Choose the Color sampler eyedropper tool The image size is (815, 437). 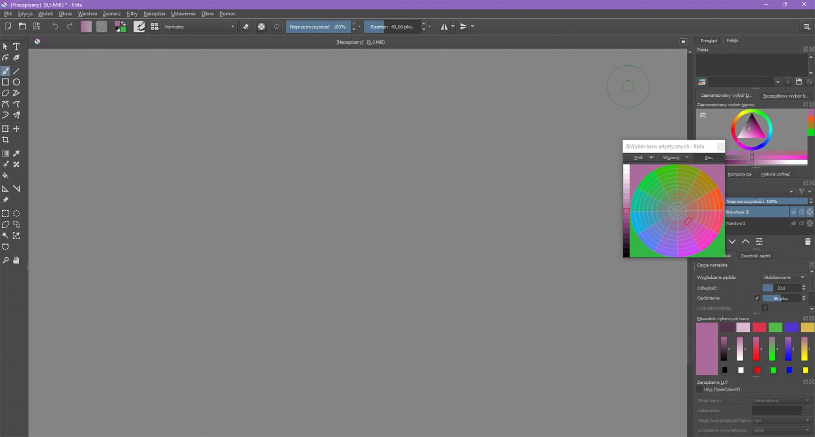pyautogui.click(x=16, y=153)
